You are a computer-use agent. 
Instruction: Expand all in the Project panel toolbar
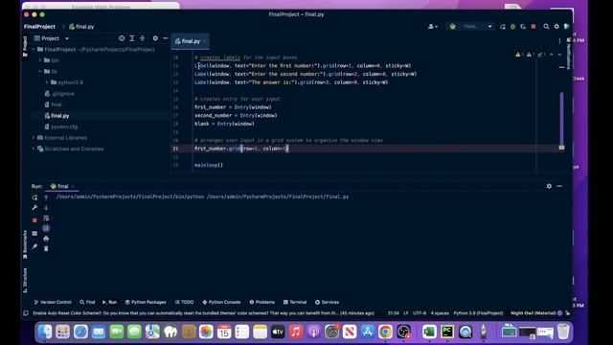(x=132, y=38)
